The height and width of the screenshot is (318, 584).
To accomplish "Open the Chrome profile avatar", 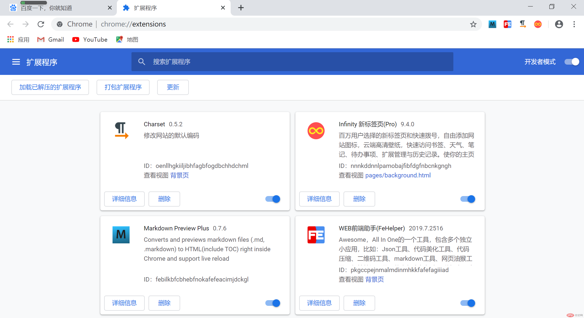I will point(559,24).
